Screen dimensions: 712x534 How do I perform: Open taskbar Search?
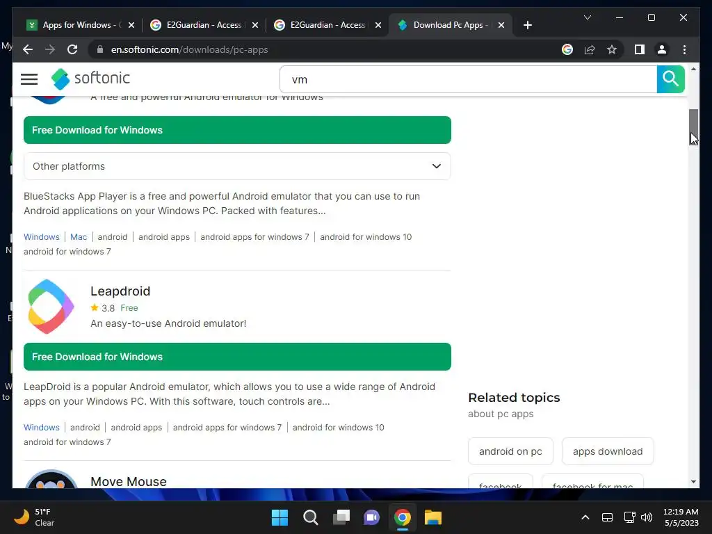(311, 517)
